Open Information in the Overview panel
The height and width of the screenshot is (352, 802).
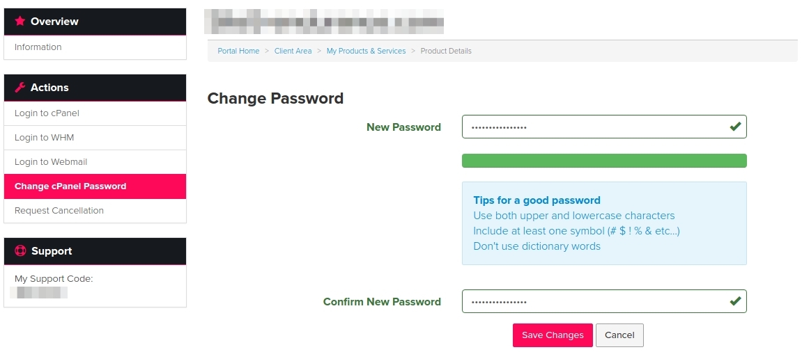click(x=38, y=47)
